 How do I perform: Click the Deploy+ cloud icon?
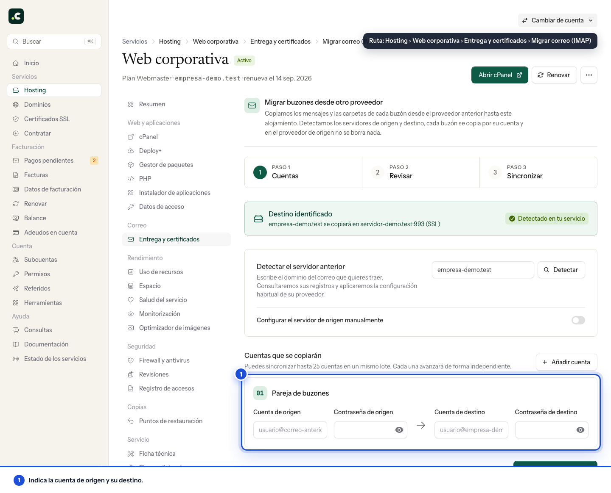click(x=131, y=151)
